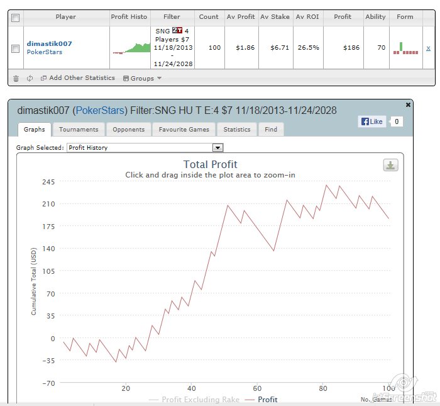Click the refresh arrows icon

point(30,78)
